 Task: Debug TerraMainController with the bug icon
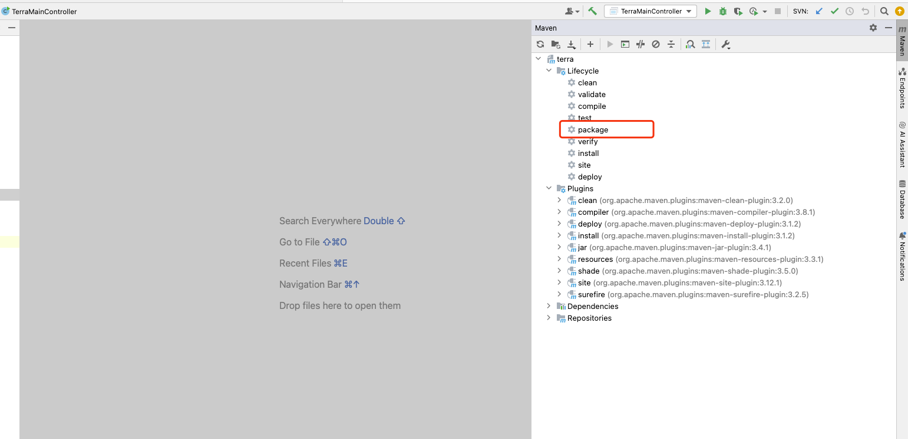pyautogui.click(x=723, y=11)
